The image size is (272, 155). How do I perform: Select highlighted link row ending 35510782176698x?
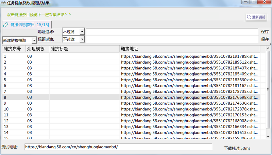click(131, 97)
